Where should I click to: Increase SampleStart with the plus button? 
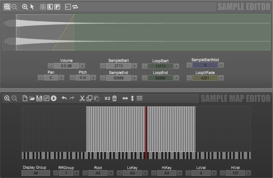(135, 66)
